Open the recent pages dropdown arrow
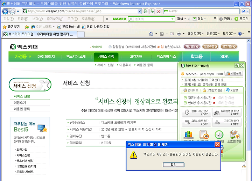This screenshot has width=252, height=181. coord(18,12)
